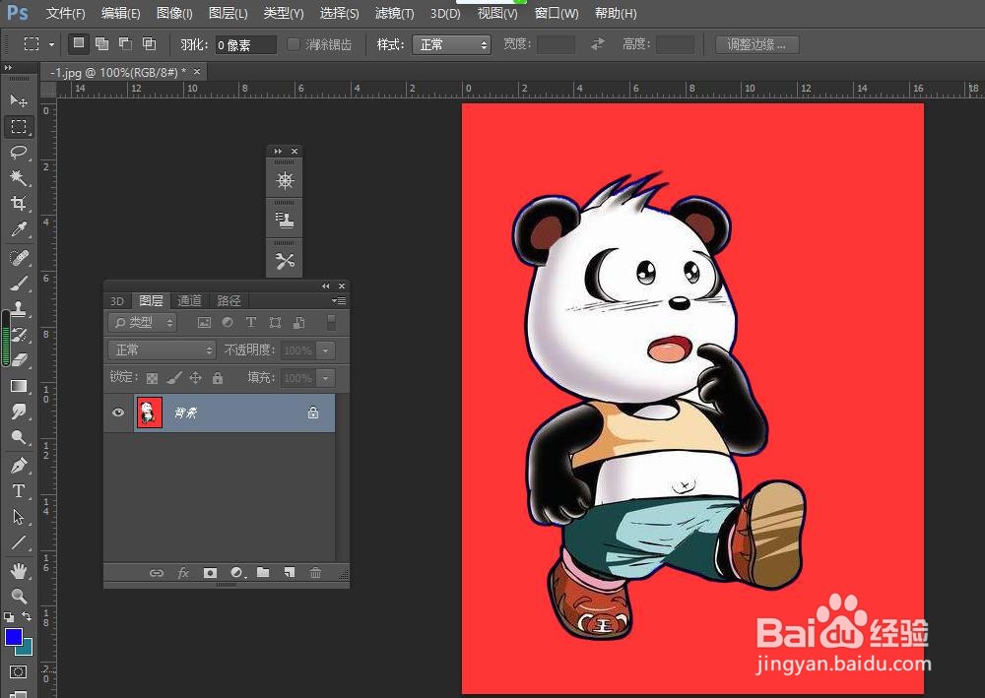Viewport: 985px width, 698px height.
Task: Select the Zoom tool in toolbox
Action: pos(18,596)
